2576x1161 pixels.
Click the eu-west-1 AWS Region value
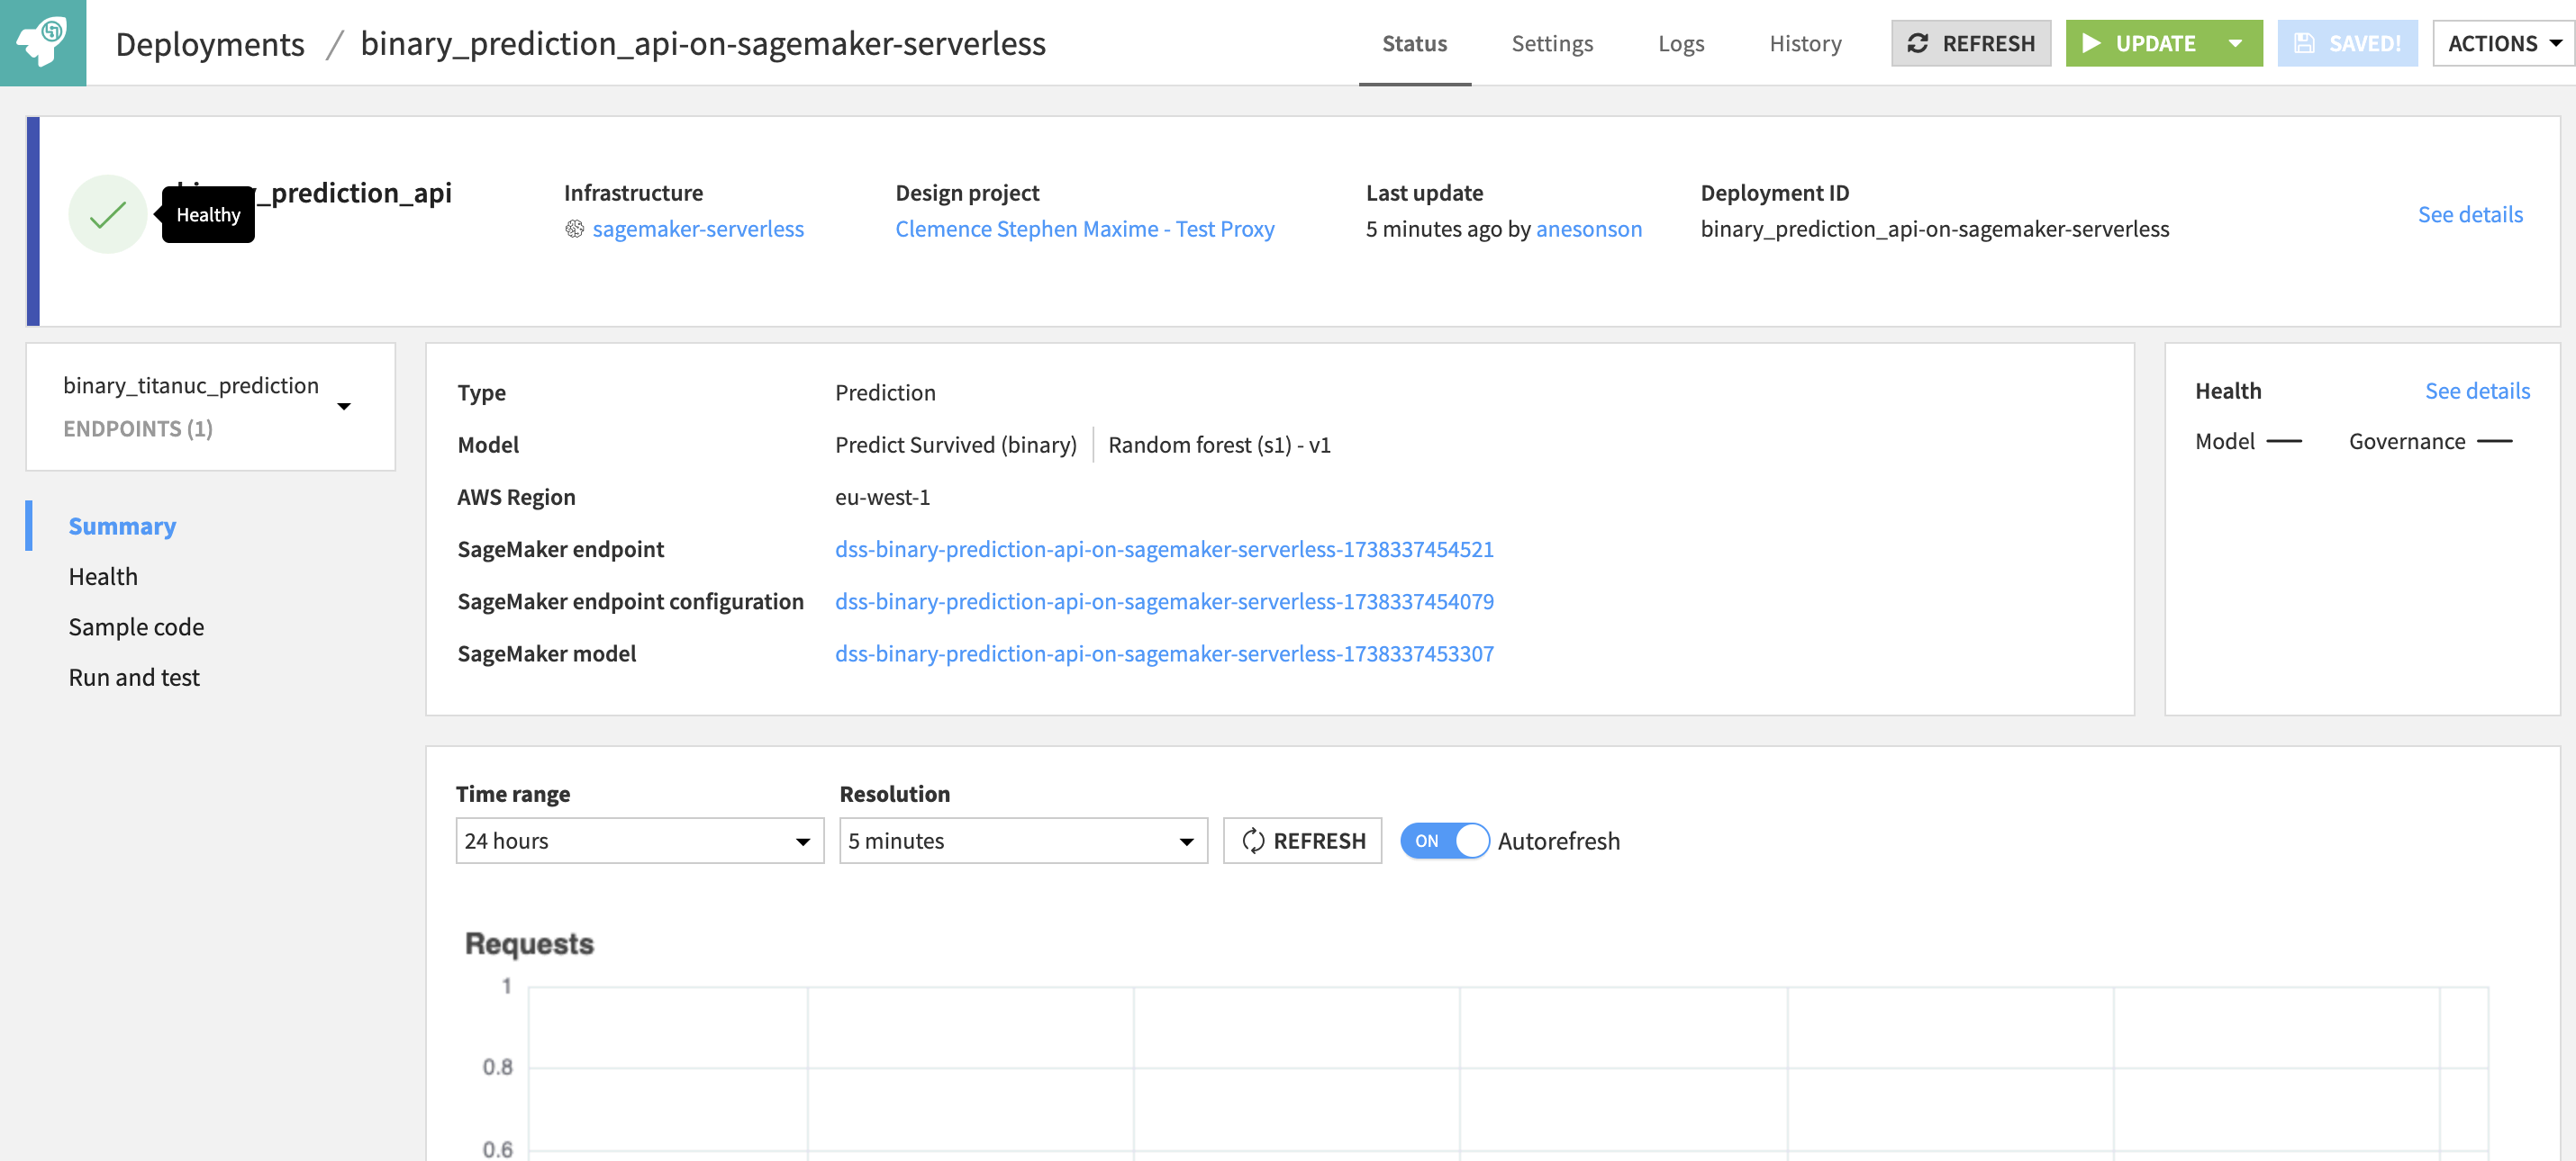[x=882, y=497]
